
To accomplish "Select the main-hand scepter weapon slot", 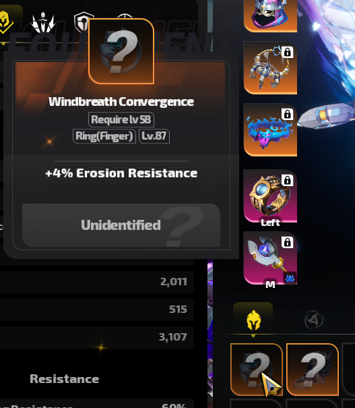I will [x=270, y=258].
